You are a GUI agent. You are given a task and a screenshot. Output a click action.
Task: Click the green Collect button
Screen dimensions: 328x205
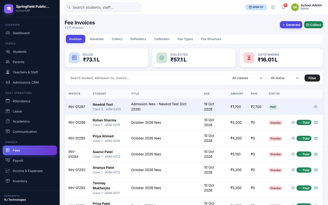point(313,25)
